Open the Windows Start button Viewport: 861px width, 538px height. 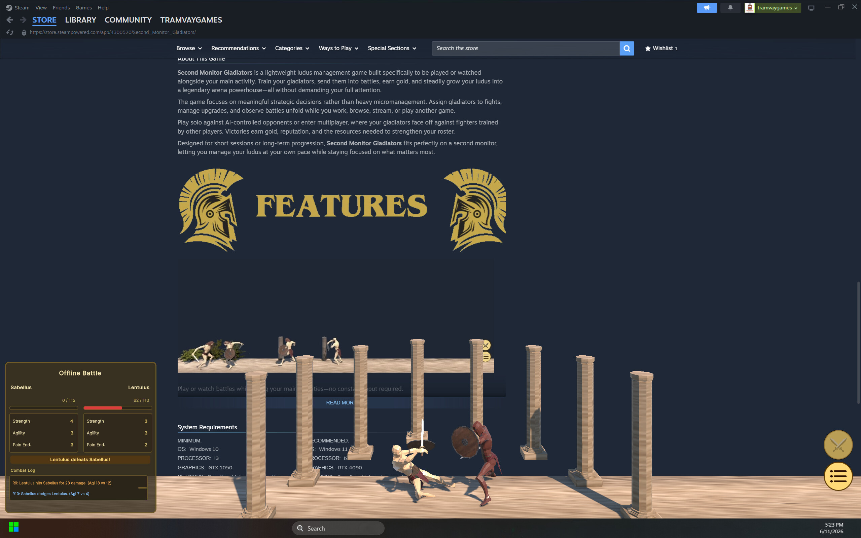(x=13, y=527)
